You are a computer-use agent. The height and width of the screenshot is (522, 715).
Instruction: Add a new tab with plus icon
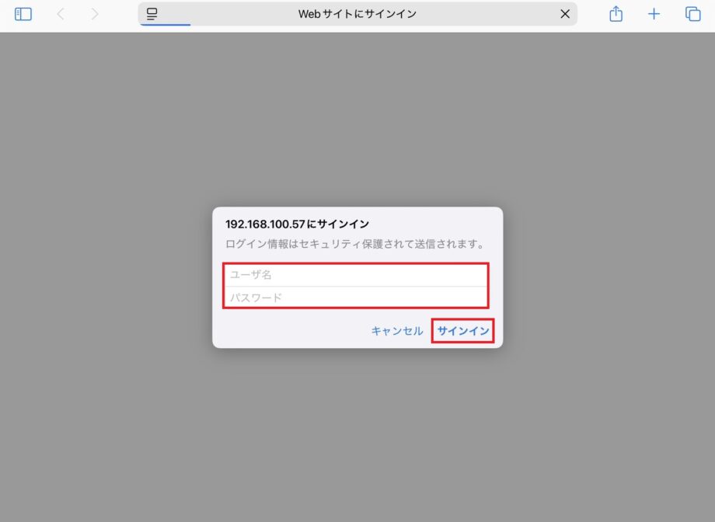pos(654,14)
